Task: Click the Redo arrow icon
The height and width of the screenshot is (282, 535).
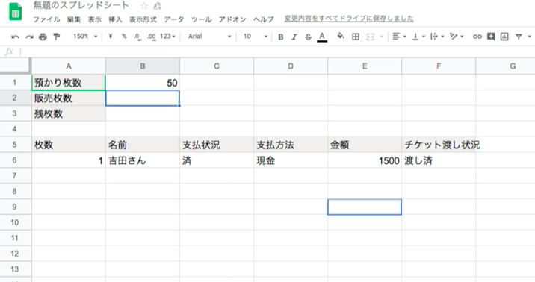Action: (x=29, y=37)
